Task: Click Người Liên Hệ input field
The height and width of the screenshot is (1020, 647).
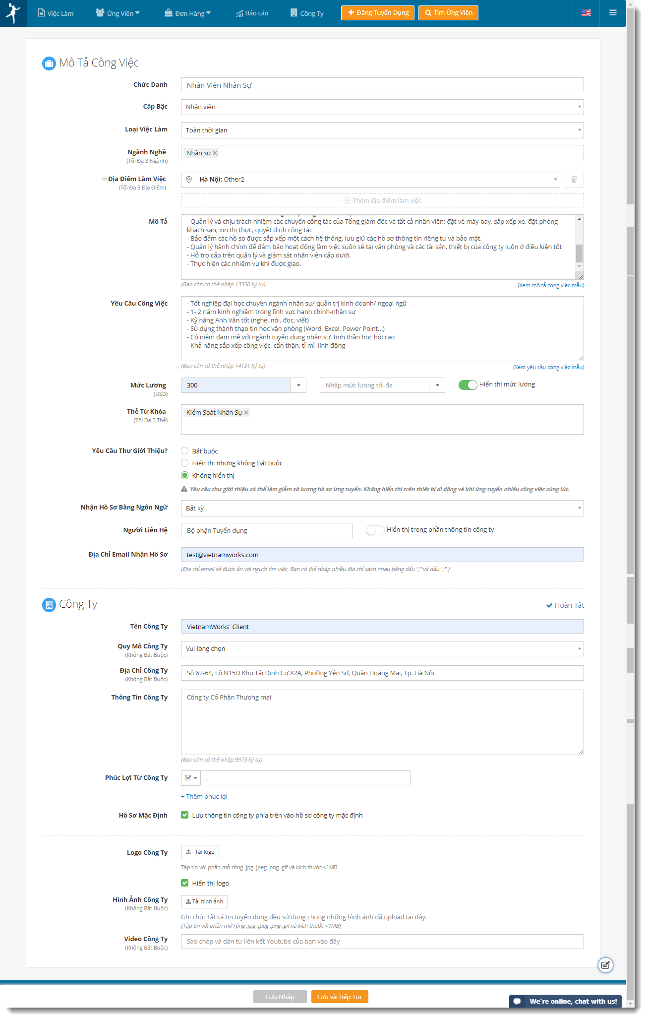Action: pos(267,531)
